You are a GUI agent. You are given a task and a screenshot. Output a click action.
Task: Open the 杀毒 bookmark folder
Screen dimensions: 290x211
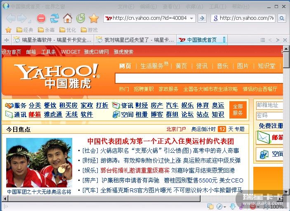pos(46,30)
